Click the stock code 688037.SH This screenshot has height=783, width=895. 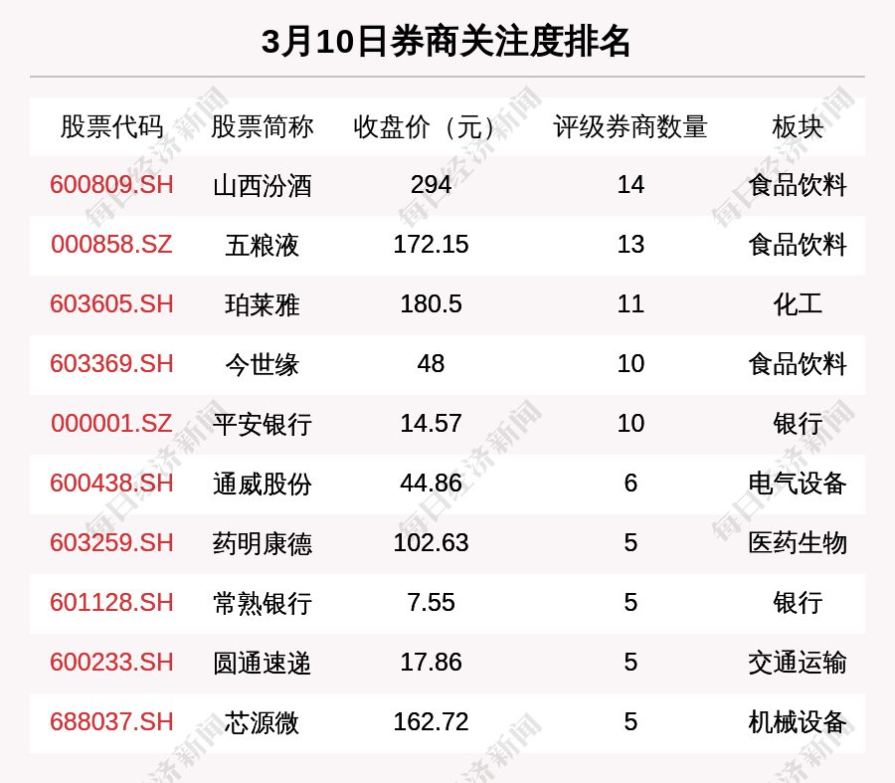(111, 722)
